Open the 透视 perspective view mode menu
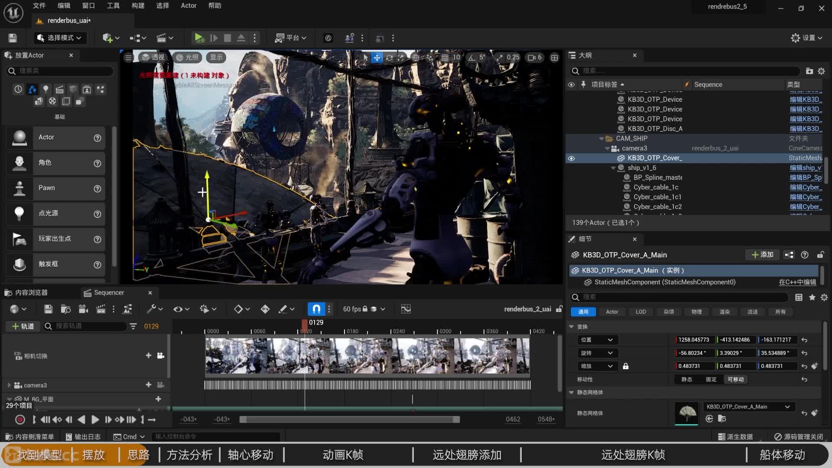This screenshot has height=468, width=832. [x=153, y=57]
